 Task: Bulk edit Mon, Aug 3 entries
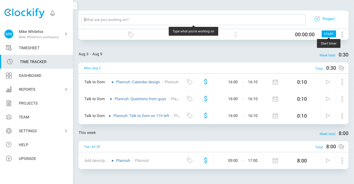pos(342,68)
